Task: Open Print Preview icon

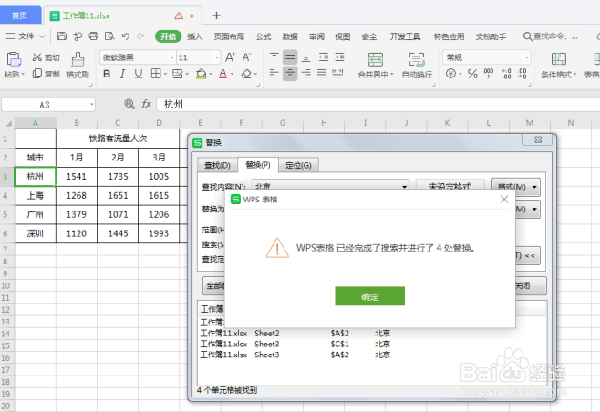Action: [109, 36]
